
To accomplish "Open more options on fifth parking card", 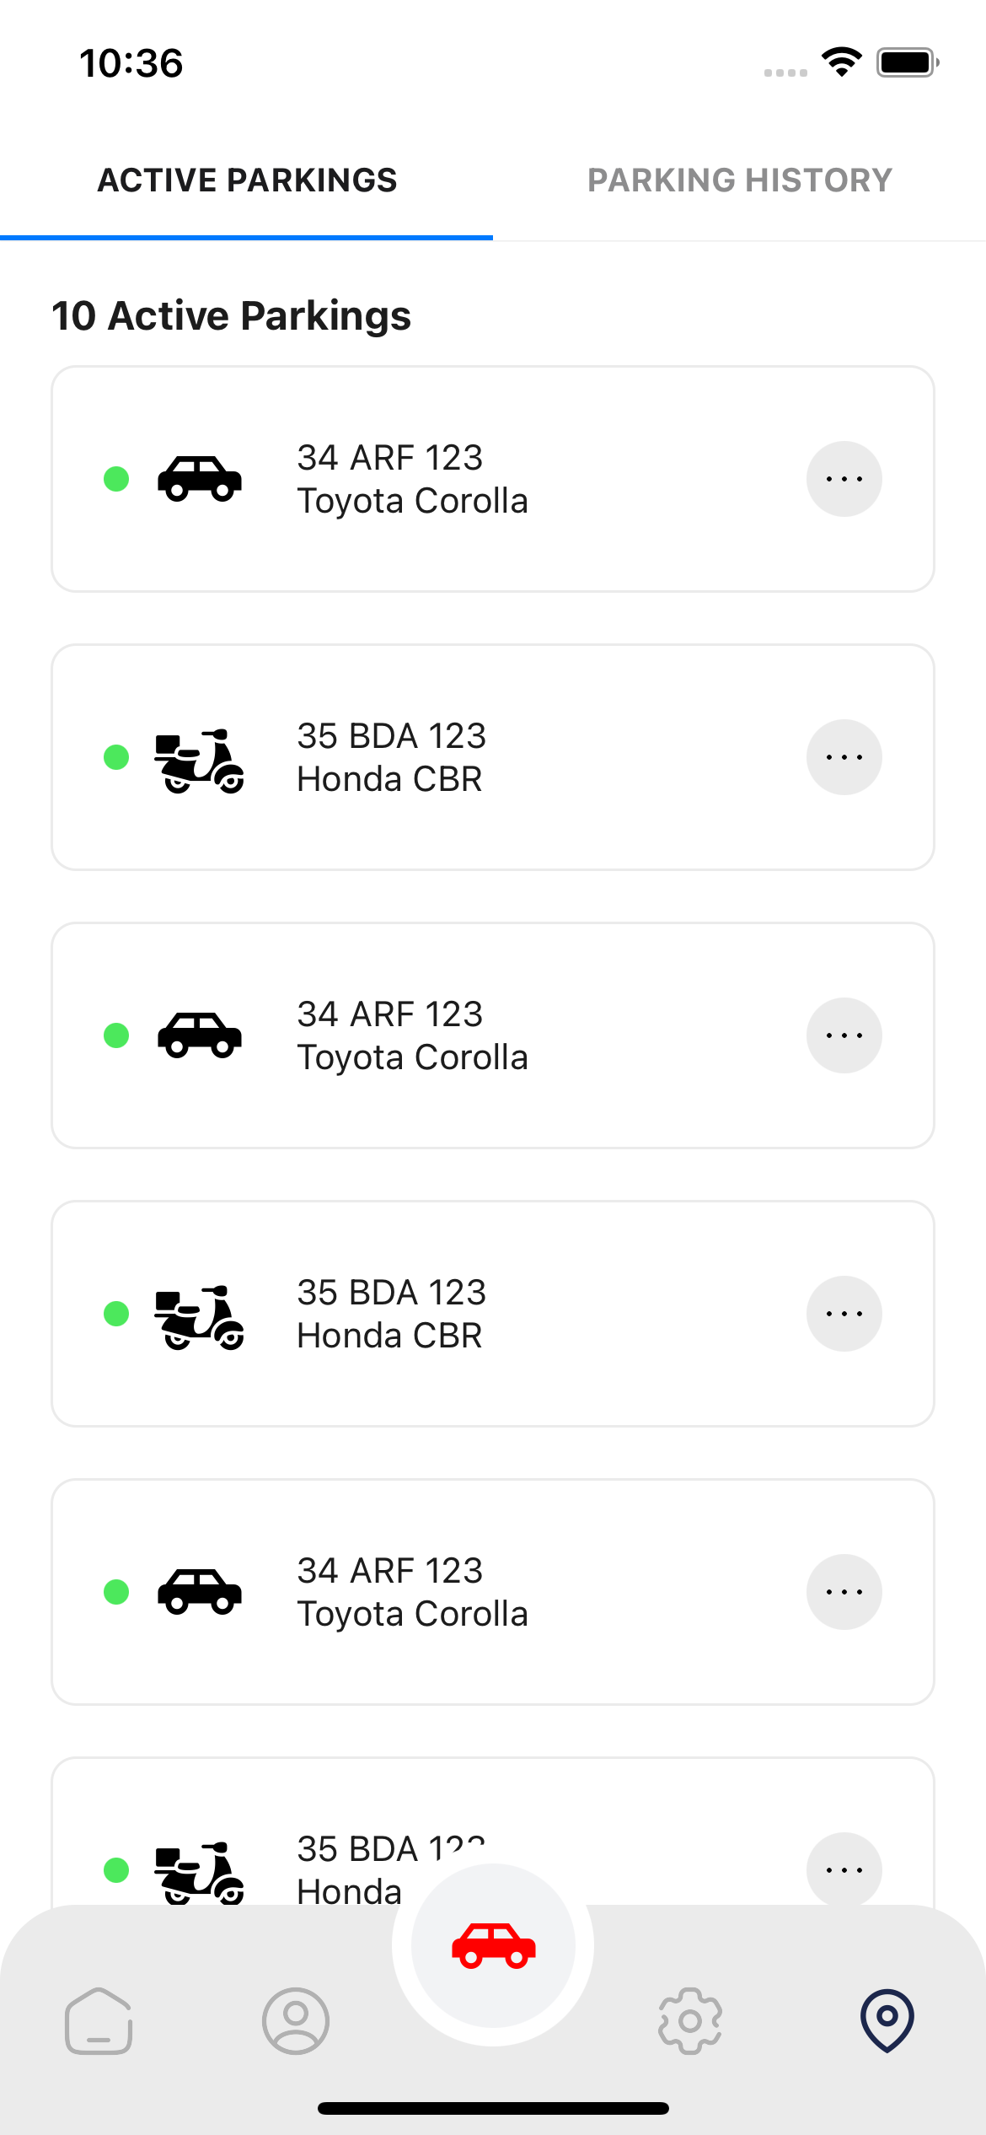I will [844, 1592].
